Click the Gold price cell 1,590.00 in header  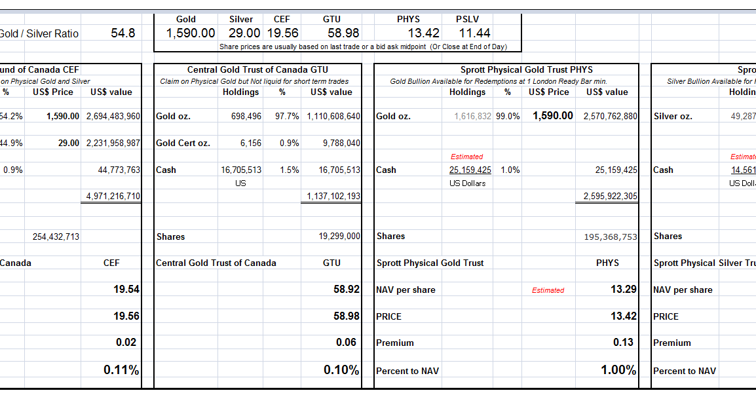pos(191,33)
